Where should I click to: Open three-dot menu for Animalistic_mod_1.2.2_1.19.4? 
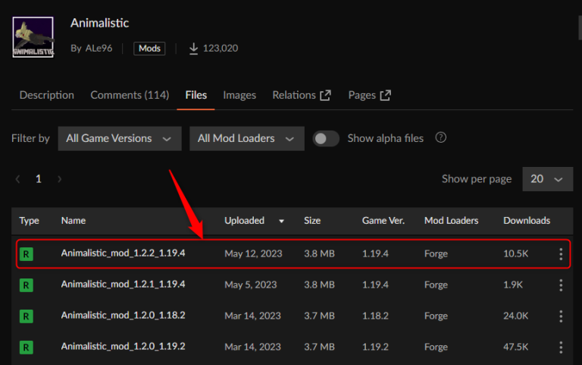[561, 253]
